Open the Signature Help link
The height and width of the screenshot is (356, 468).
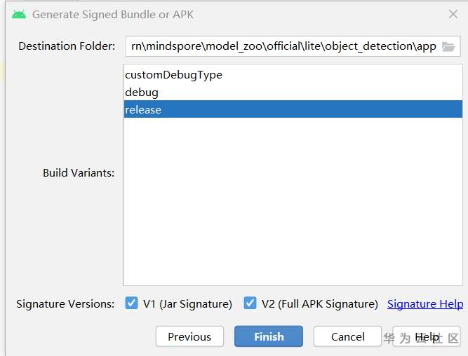[425, 304]
